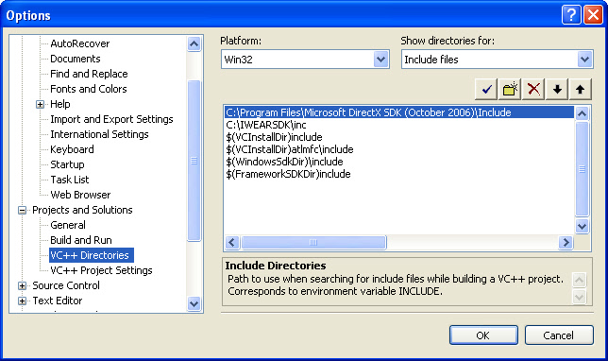
Task: Open the Show directories for dropdown
Action: (584, 60)
